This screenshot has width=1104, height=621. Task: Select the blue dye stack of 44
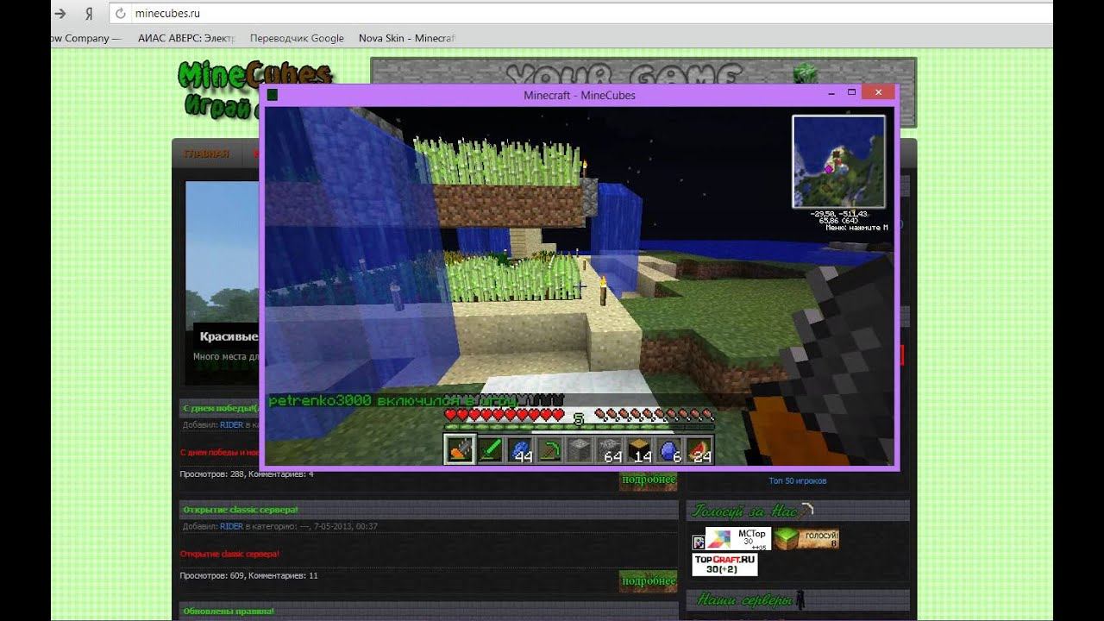[x=520, y=448]
